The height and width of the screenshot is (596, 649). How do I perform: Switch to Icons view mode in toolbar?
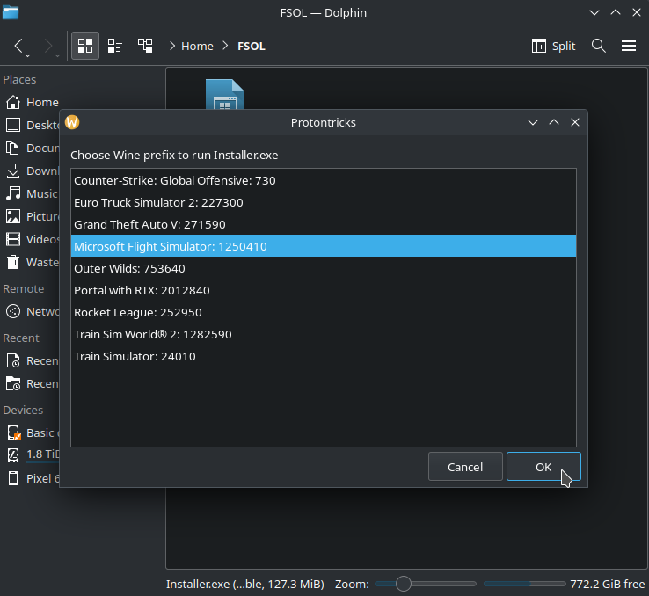(x=85, y=46)
